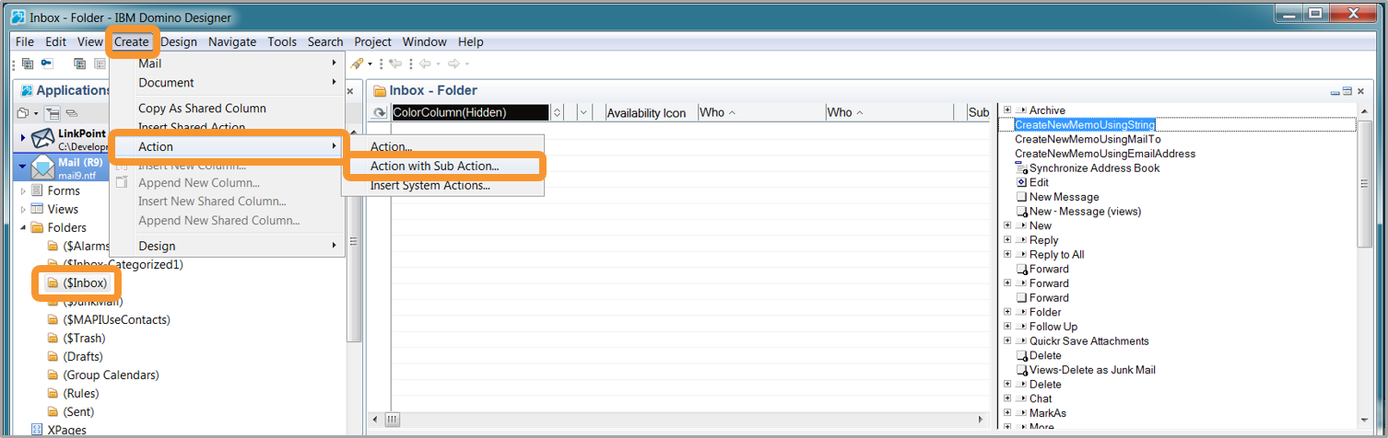Viewport: 1388px width, 438px height.
Task: Expand the LinkPoint application node
Action: pos(23,137)
